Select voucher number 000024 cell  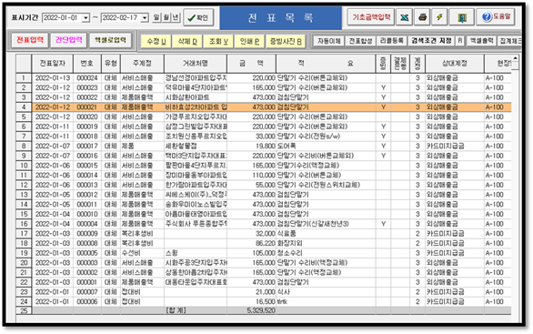click(87, 78)
